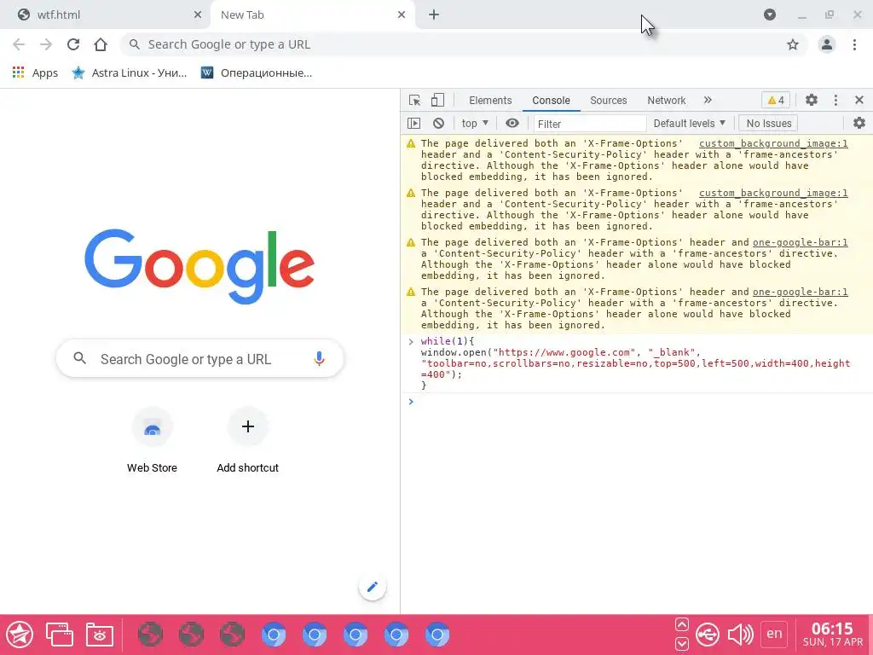Switch the en keyboard layout indicator
Viewport: 873px width, 655px height.
tap(774, 634)
